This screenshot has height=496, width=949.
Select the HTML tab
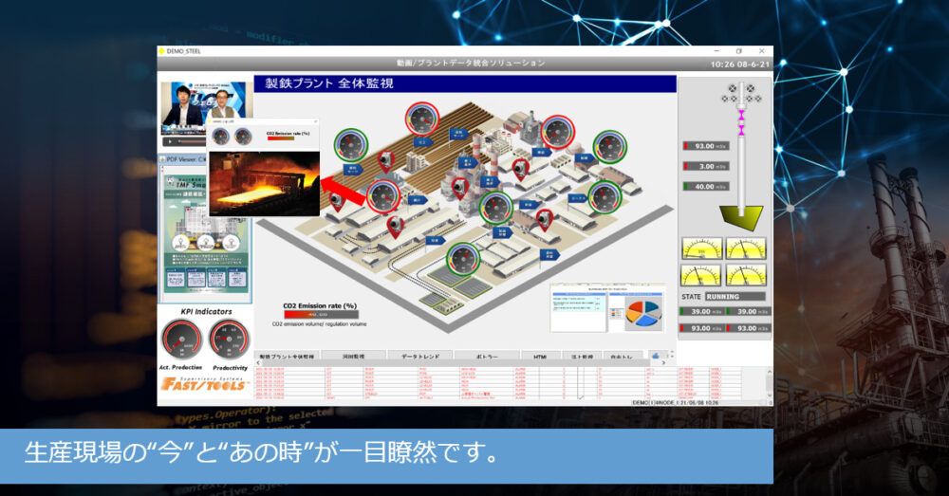540,356
